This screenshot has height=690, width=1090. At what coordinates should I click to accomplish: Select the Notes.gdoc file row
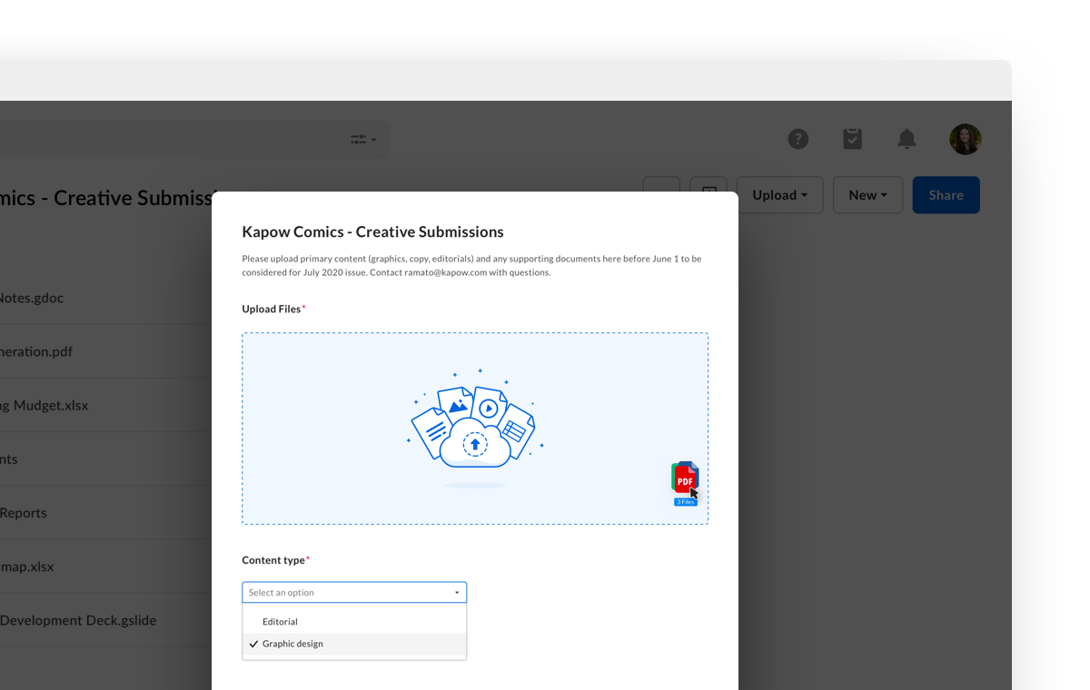[x=33, y=298]
